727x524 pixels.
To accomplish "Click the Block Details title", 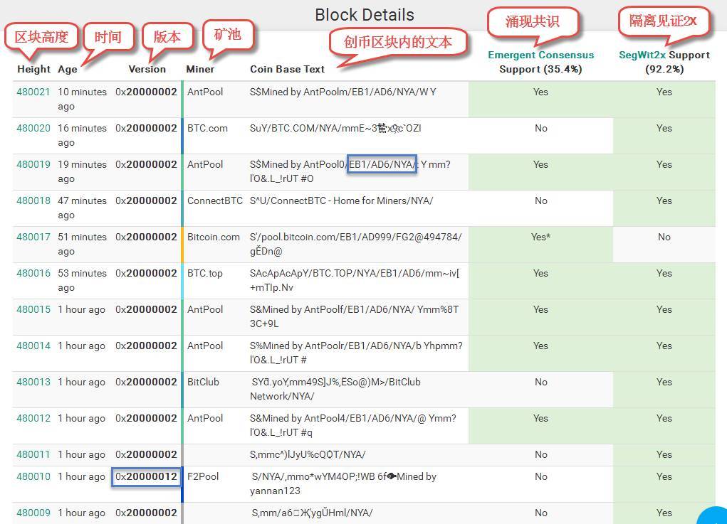I will click(365, 15).
